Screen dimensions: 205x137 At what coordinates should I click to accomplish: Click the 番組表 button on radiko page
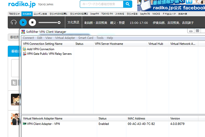click(x=14, y=37)
